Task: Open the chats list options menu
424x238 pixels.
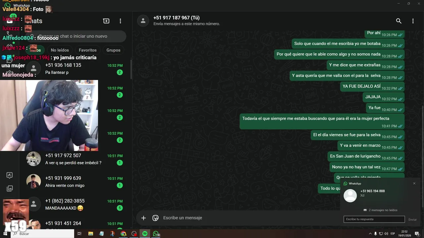Action: click(120, 21)
